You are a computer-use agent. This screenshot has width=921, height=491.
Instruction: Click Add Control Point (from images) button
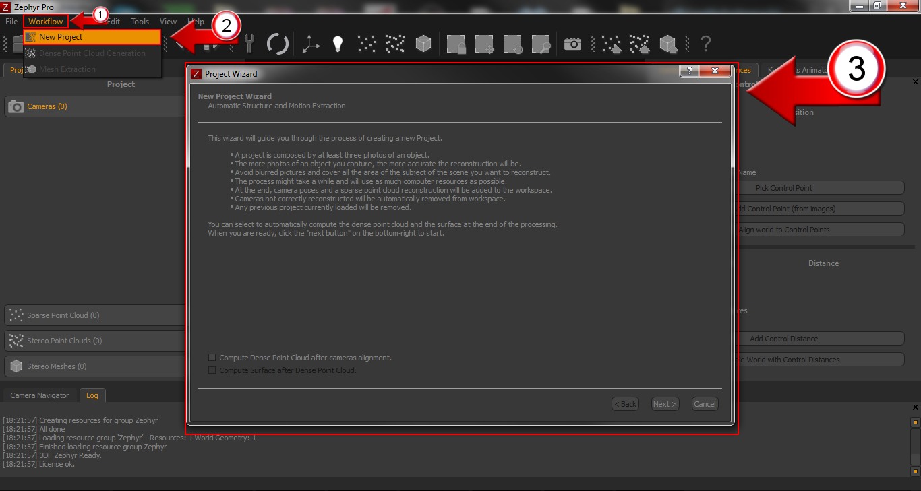(x=821, y=209)
